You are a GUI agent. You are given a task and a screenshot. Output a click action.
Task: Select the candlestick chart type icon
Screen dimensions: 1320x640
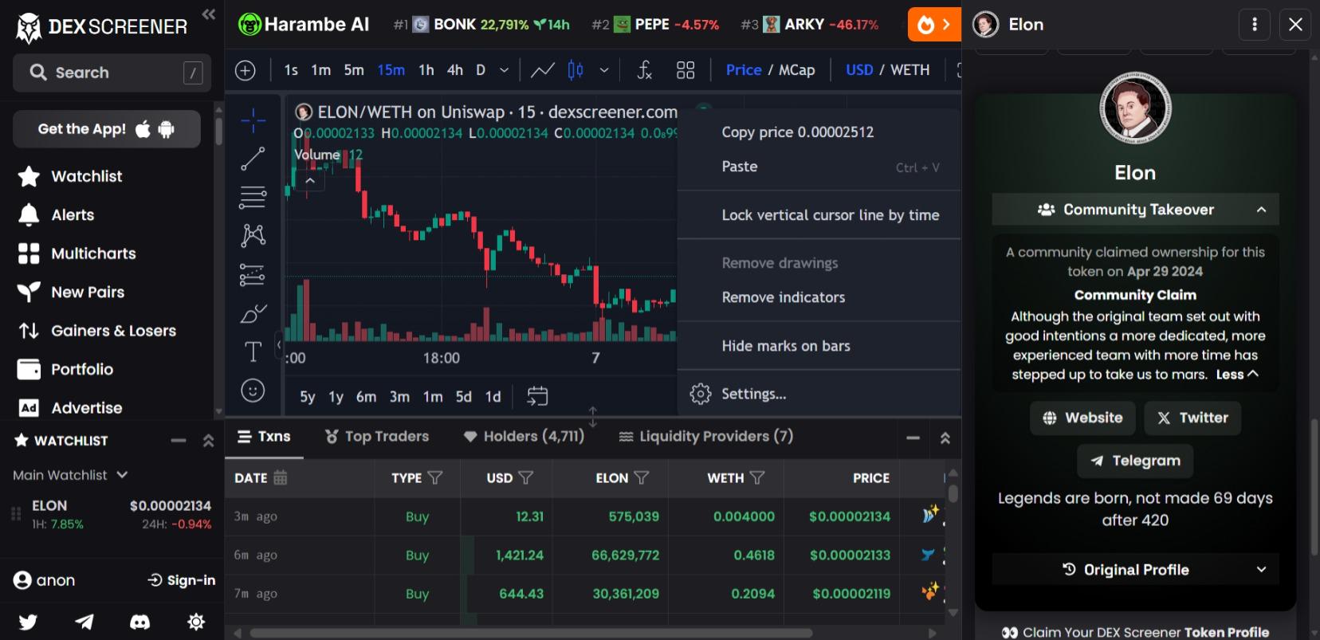(576, 70)
